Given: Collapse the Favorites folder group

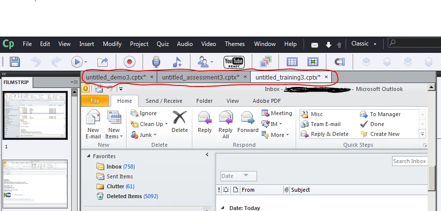Looking at the screenshot, I should (88, 156).
